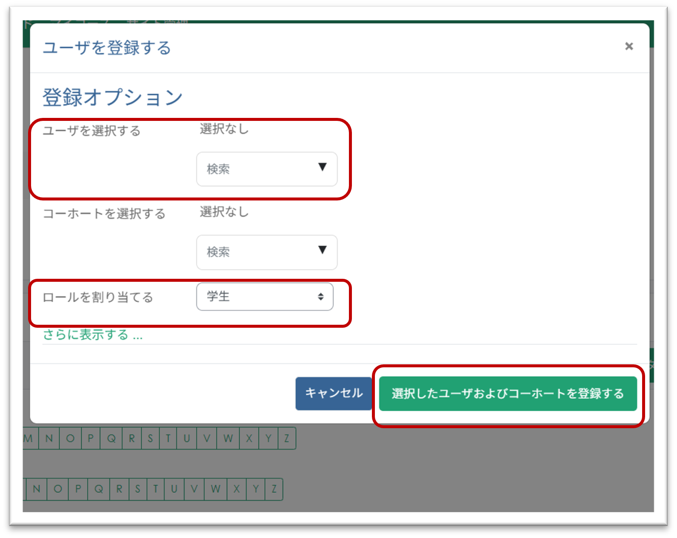677x538 pixels.
Task: Select letter X in the lower alphabet row
Action: [237, 489]
